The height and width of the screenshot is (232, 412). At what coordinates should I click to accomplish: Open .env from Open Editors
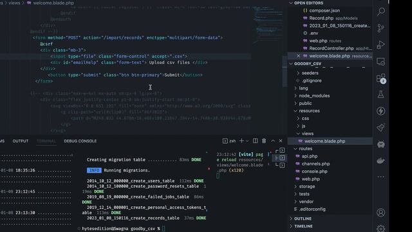(x=314, y=33)
